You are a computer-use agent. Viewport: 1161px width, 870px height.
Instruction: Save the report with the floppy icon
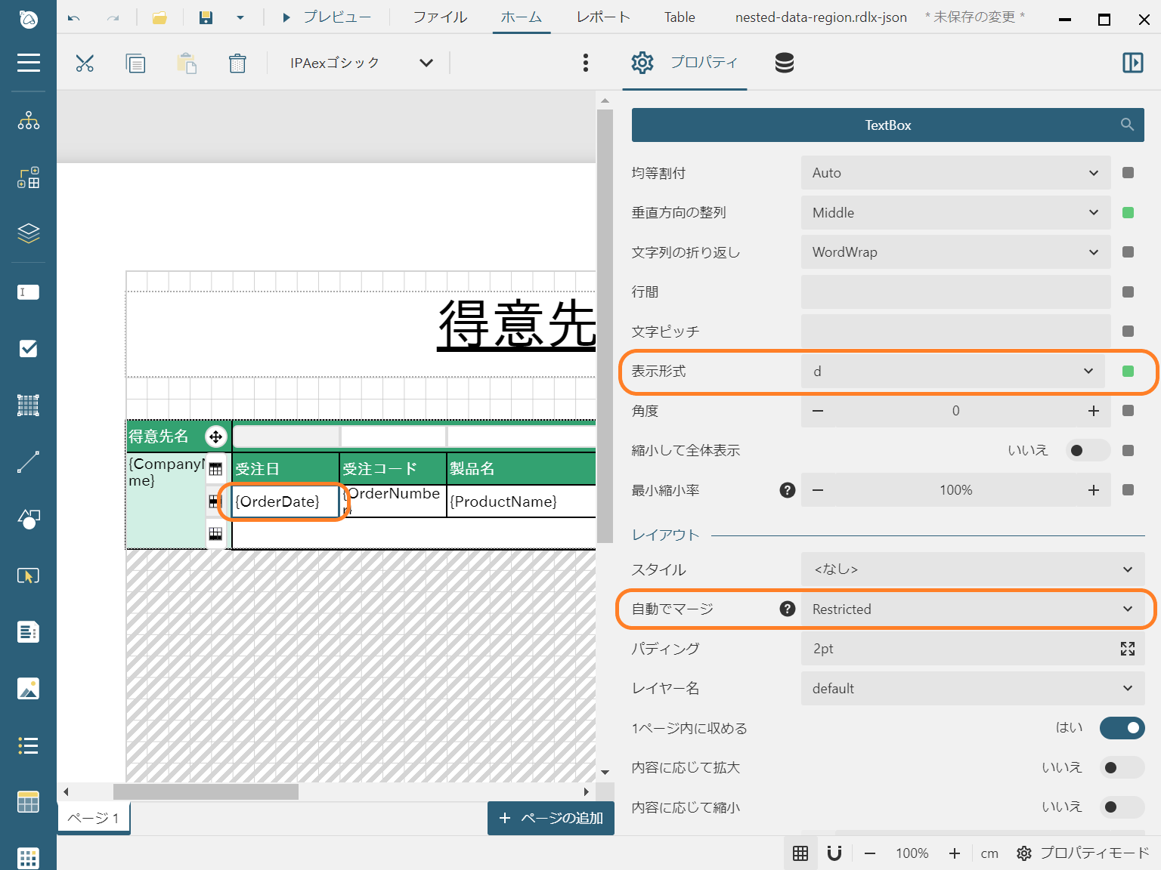point(206,17)
